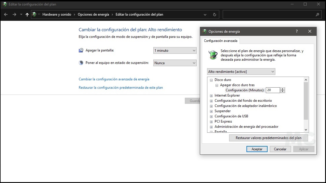
Task: Click the Configuración minutes input field
Action: (272, 90)
